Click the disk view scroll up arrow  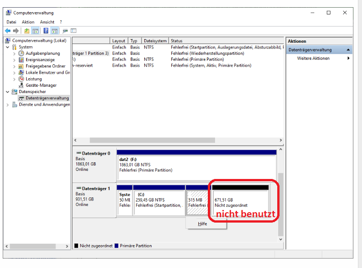281,149
